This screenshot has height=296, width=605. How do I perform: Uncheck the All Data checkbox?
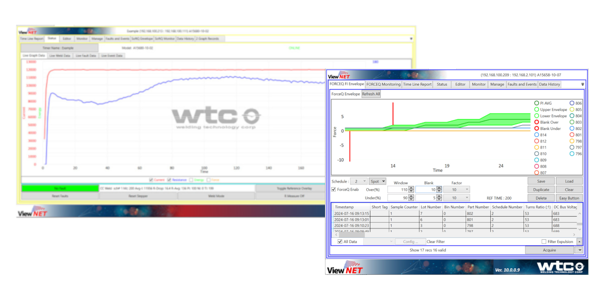340,242
